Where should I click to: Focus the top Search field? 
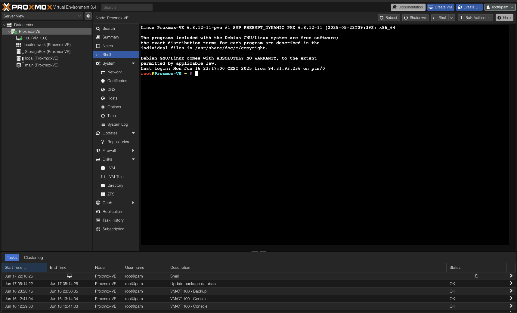coord(127,7)
